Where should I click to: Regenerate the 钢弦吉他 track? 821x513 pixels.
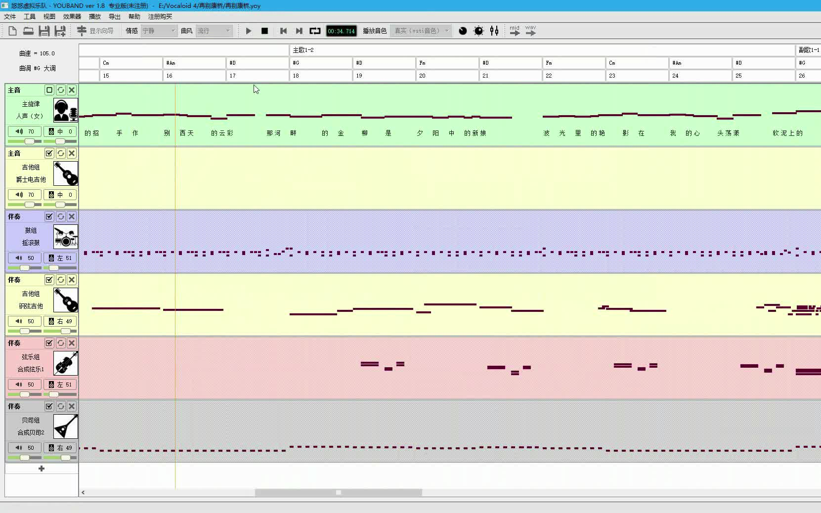pyautogui.click(x=60, y=280)
